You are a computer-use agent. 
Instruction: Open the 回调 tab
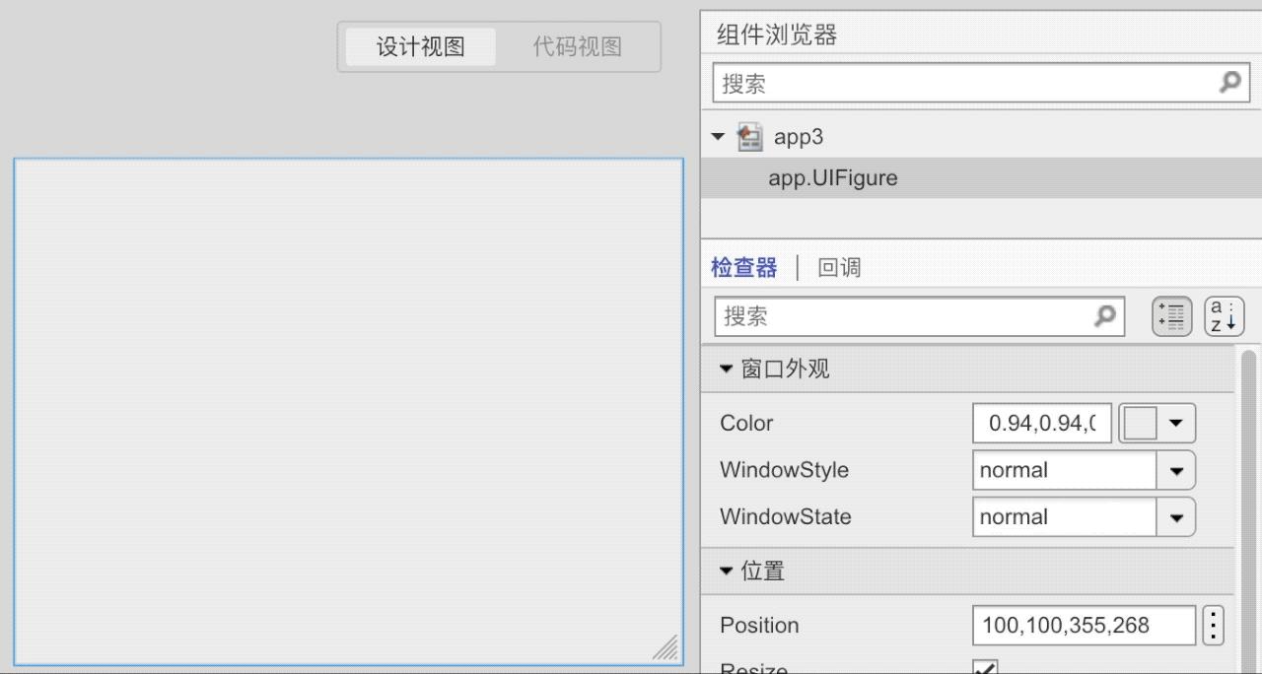coord(839,267)
